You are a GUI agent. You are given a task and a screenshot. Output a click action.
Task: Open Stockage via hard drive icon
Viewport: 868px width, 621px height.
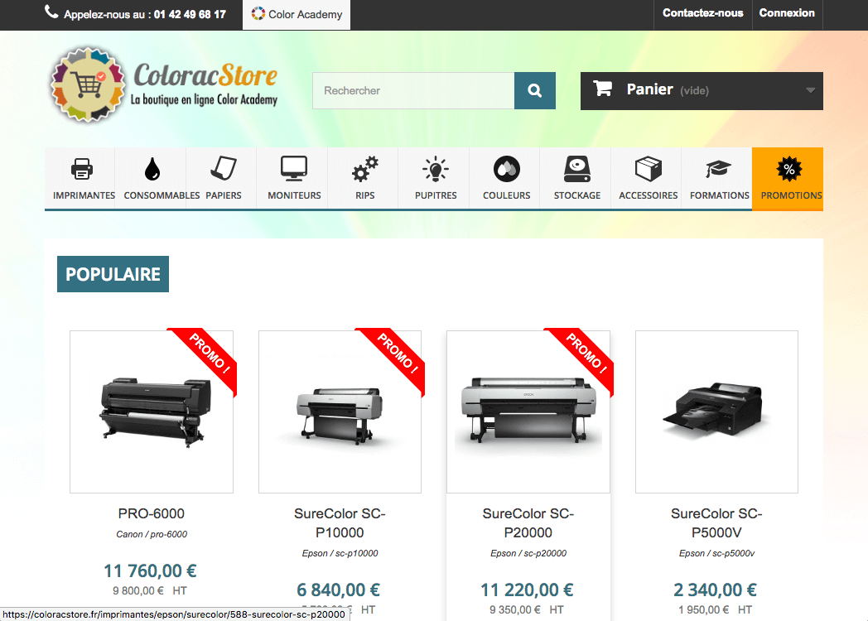tap(577, 169)
